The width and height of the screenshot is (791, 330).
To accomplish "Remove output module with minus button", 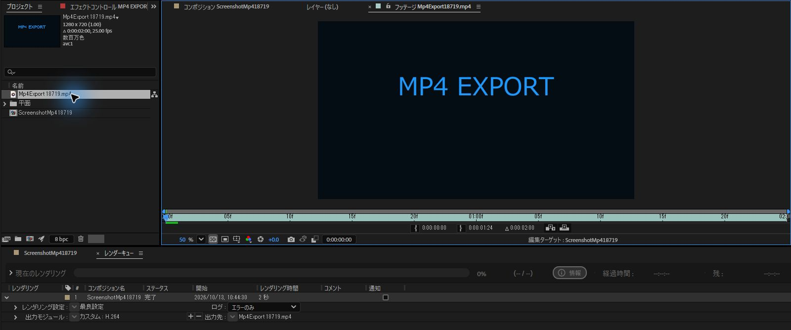I will tap(199, 317).
